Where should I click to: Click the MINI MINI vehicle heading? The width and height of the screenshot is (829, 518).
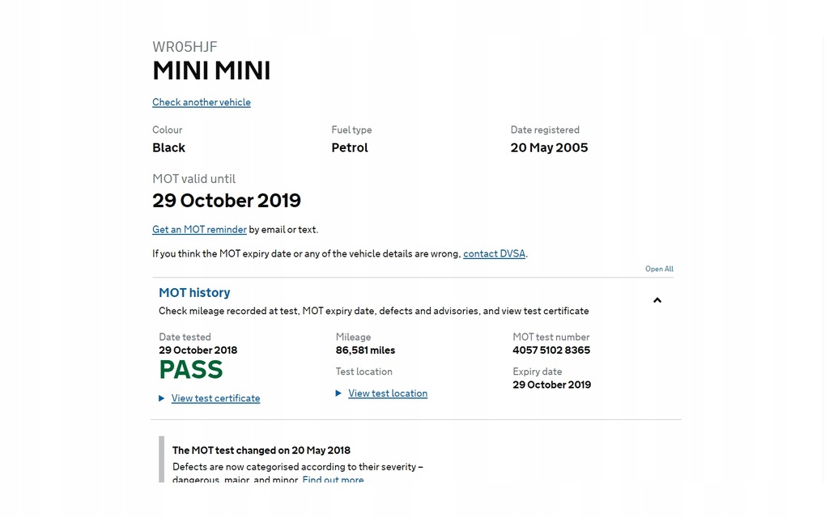point(211,71)
